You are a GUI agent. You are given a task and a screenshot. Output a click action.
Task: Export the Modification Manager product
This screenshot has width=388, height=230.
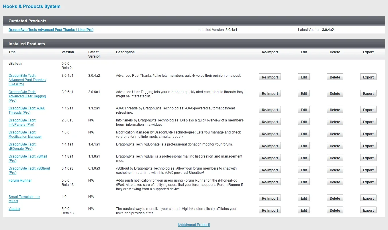368,134
